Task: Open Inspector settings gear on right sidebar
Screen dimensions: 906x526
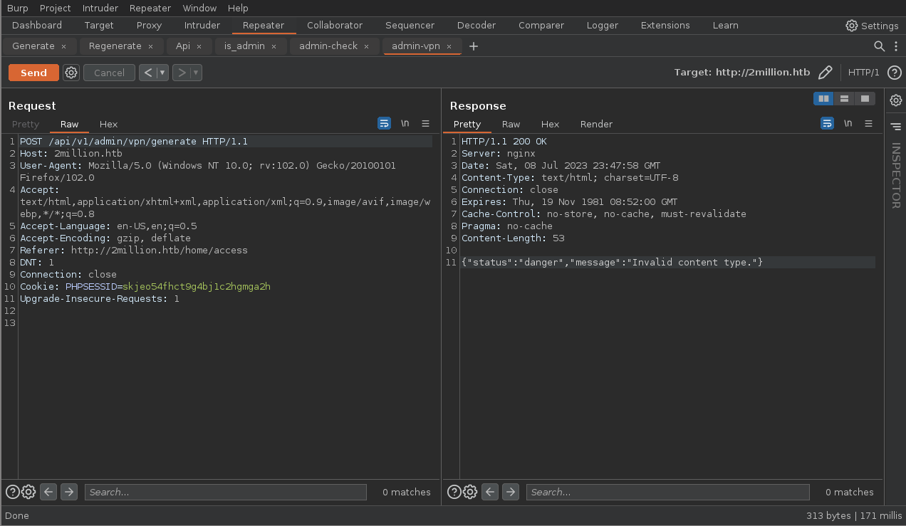Action: click(896, 100)
